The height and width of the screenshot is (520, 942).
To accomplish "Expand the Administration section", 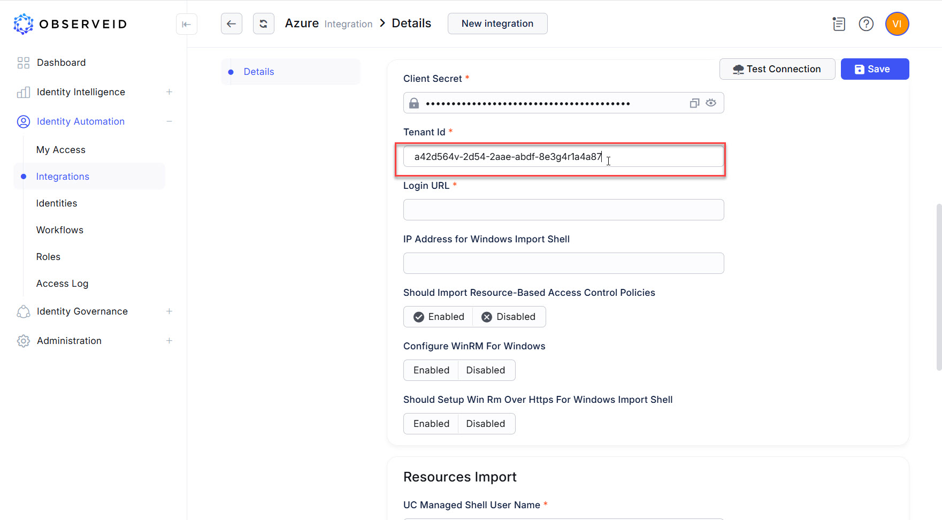I will (169, 341).
